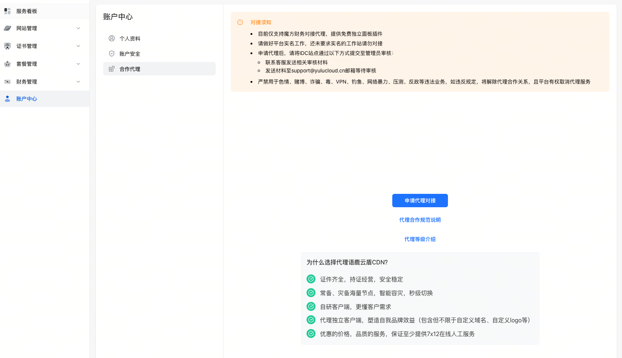
Task: Expand the 网站管理 menu chevron
Action: coord(78,28)
